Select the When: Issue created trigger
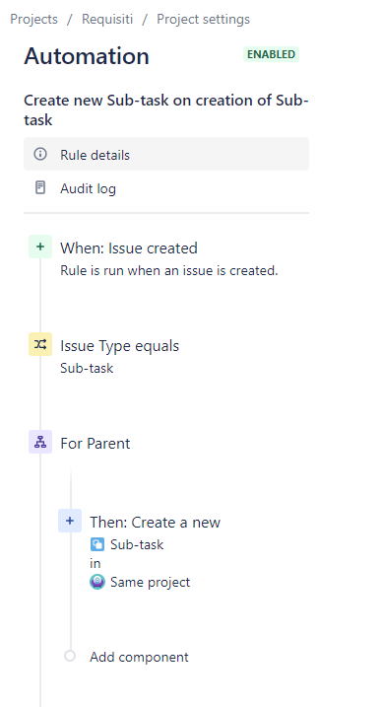The image size is (382, 707). pos(129,248)
